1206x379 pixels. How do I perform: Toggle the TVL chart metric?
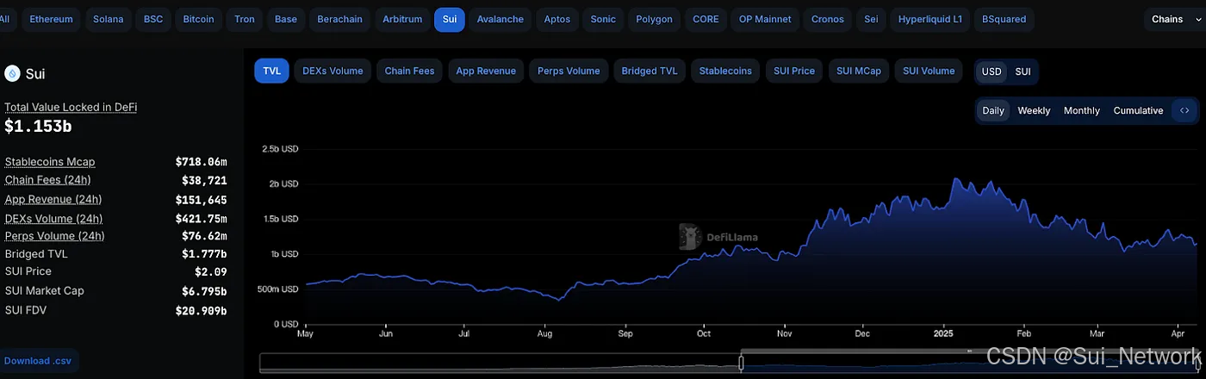click(271, 71)
